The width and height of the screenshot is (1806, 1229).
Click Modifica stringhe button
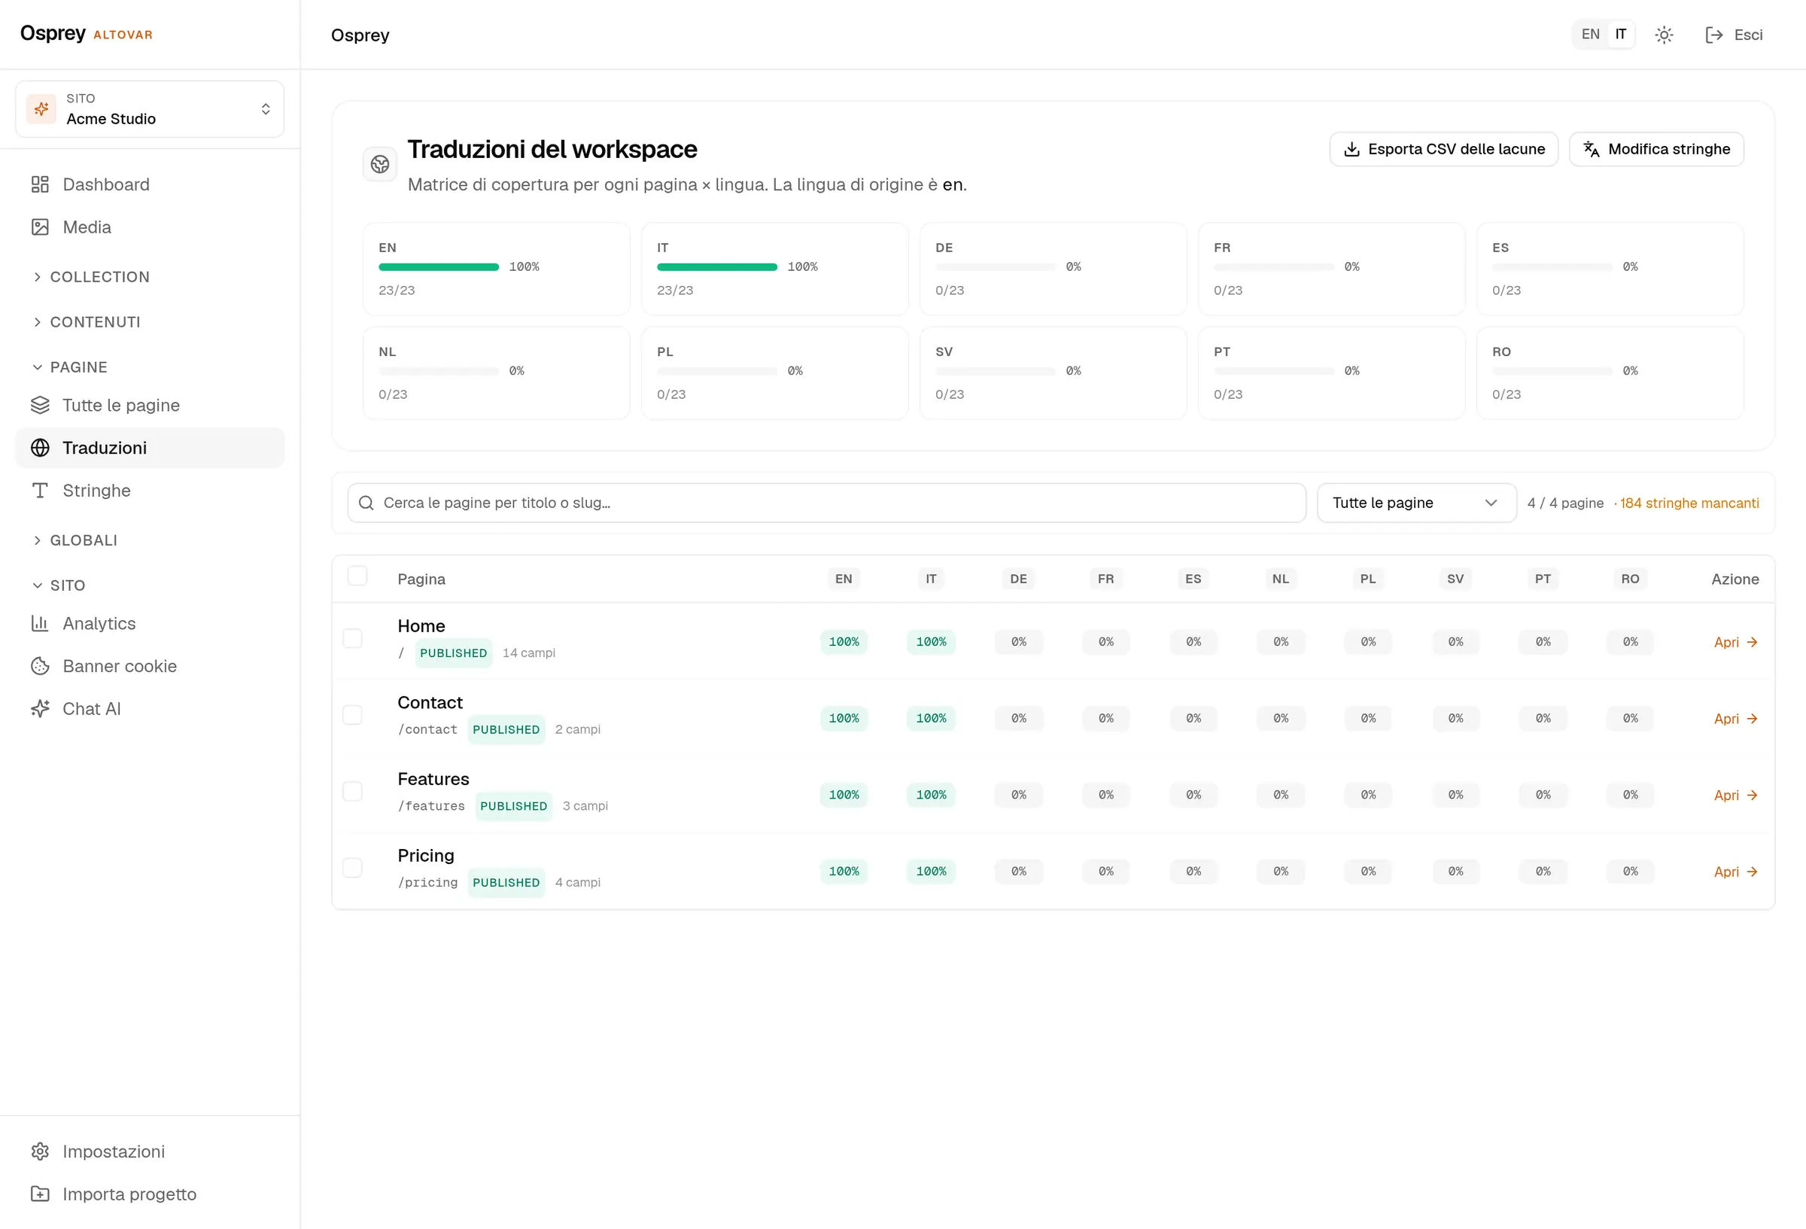(x=1657, y=149)
